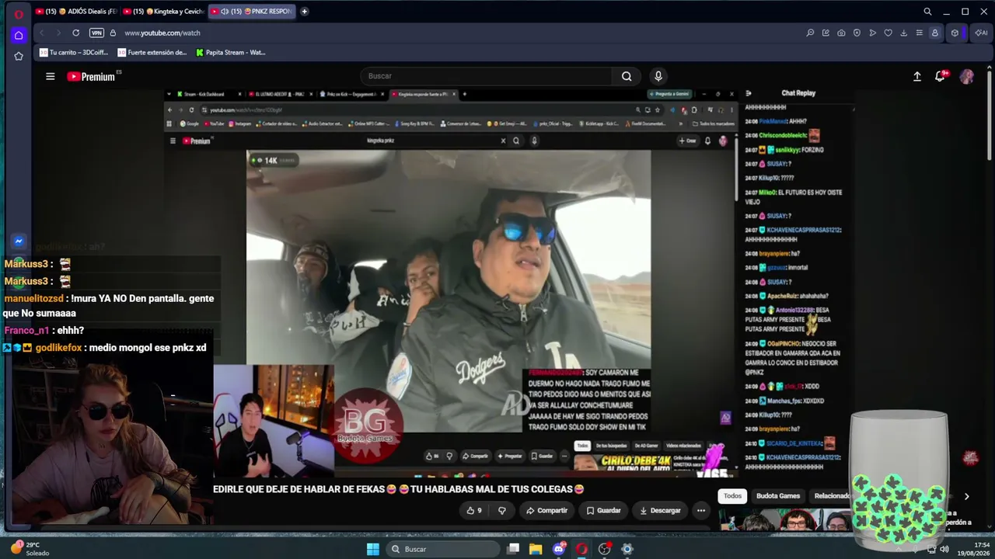The height and width of the screenshot is (559, 995).
Task: Open Discord from the taskbar
Action: point(559,549)
